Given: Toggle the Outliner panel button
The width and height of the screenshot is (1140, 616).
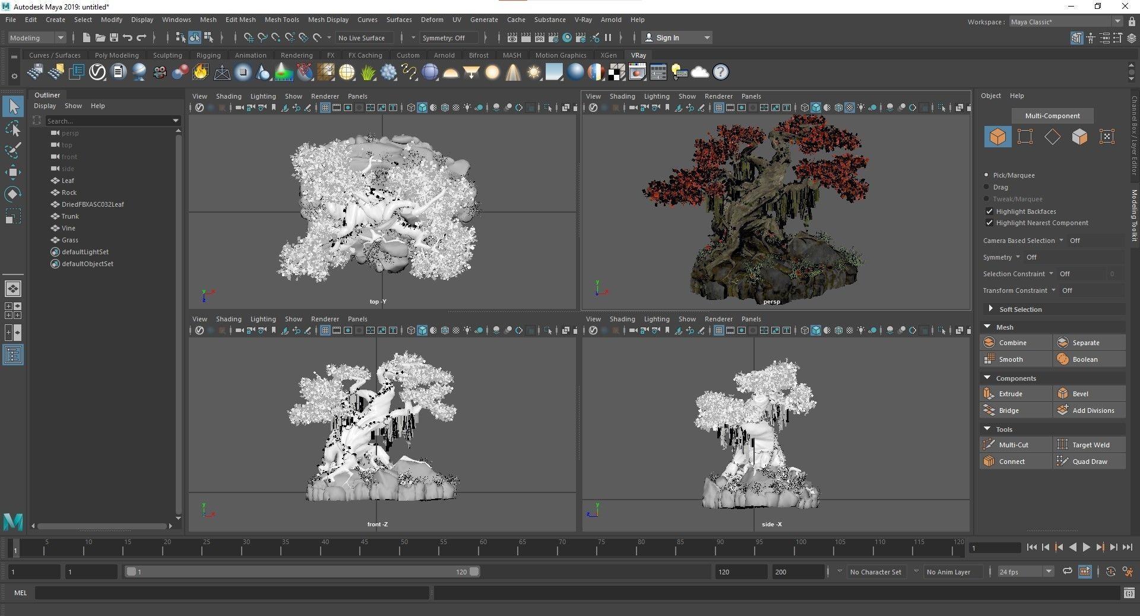Looking at the screenshot, I should [x=13, y=355].
